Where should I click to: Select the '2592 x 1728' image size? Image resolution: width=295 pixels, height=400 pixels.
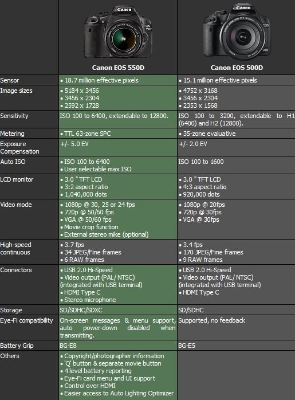pos(81,105)
